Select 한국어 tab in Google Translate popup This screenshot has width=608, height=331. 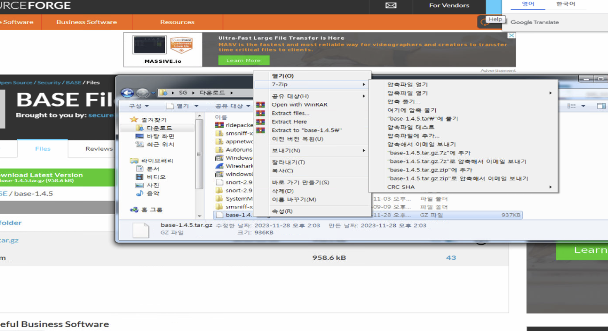pos(566,4)
